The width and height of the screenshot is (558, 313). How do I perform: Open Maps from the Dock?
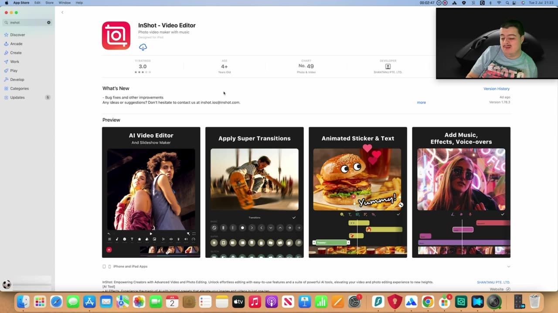click(122, 302)
